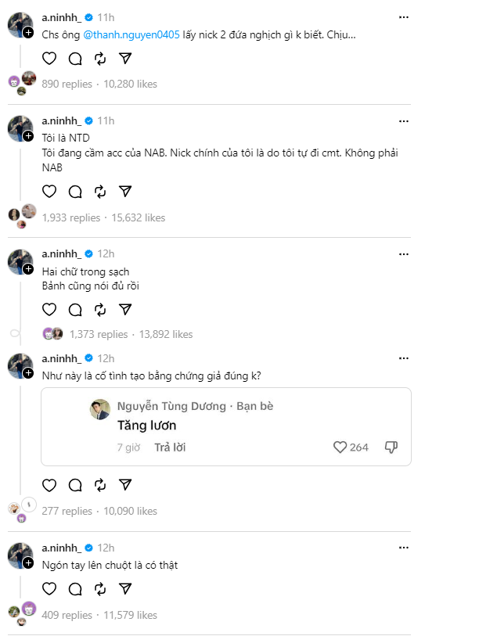The image size is (479, 636).
Task: Share the "Ngón tay lên chuột" post
Action: pyautogui.click(x=125, y=590)
